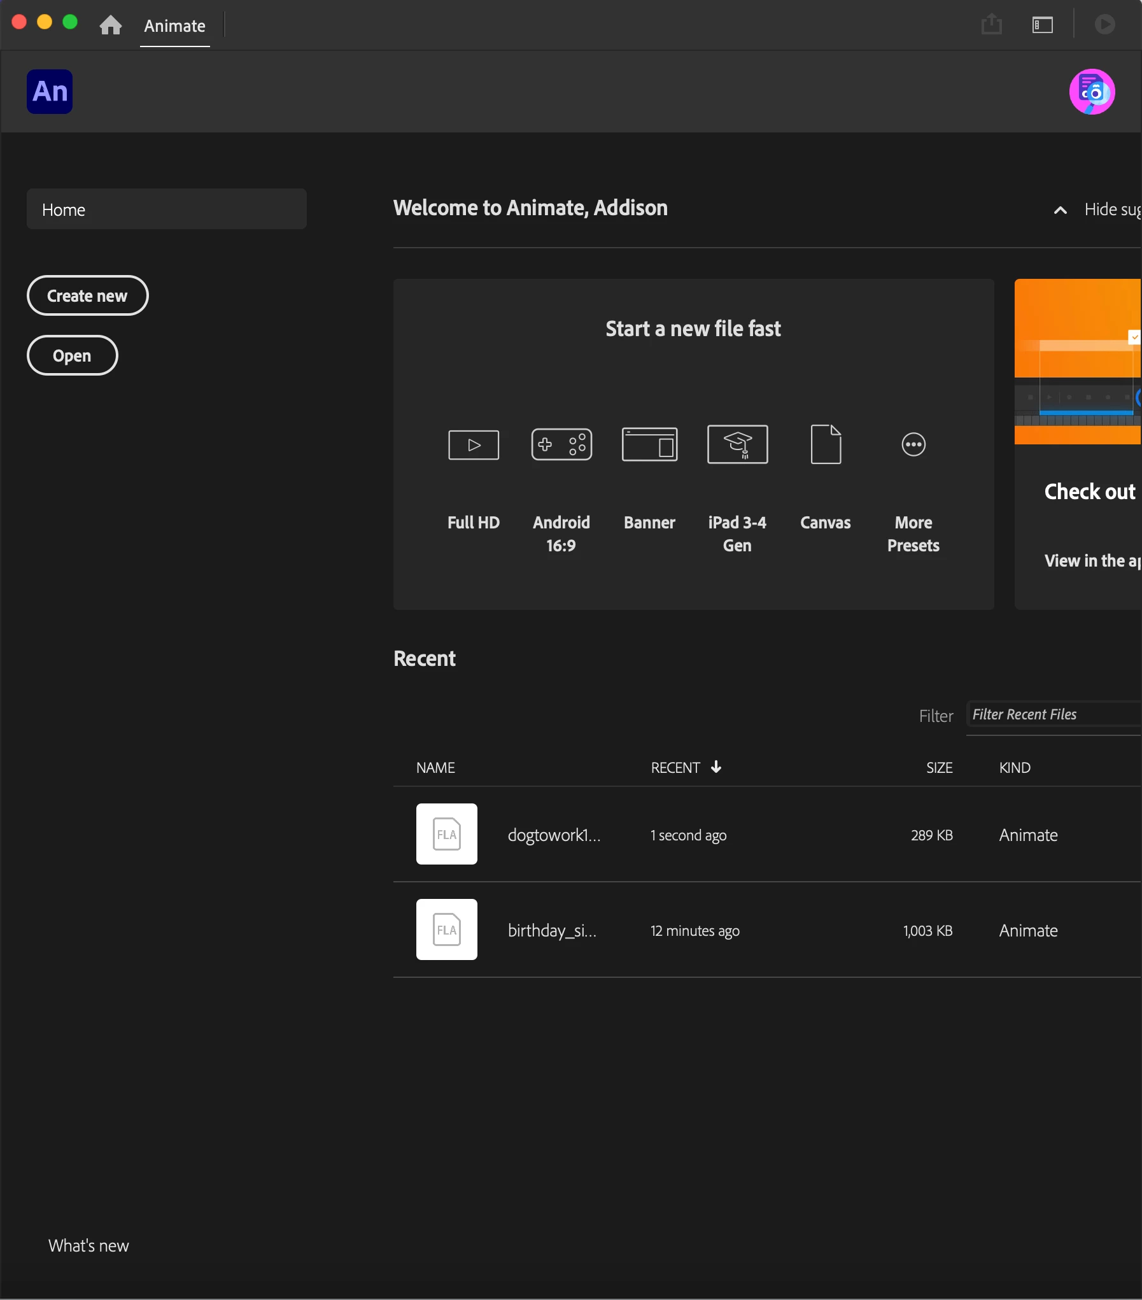
Task: Click Animate kind in dogtowork1 row
Action: coord(1028,835)
